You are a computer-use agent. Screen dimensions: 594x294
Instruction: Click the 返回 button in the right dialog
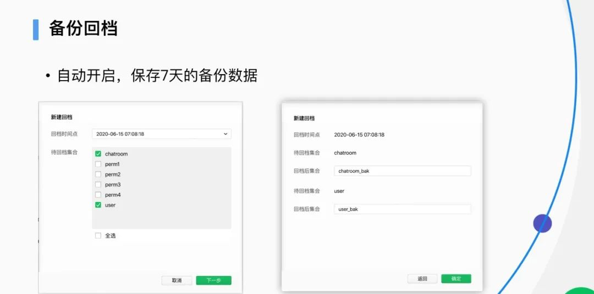[x=422, y=279]
